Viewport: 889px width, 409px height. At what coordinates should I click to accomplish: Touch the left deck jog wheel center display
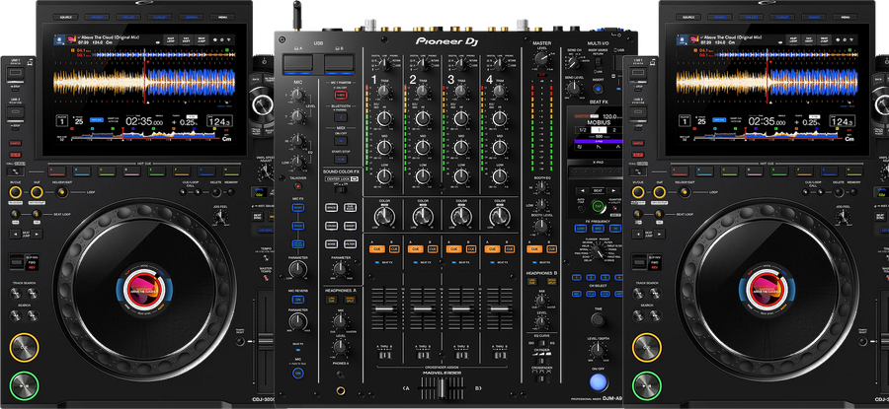click(143, 289)
